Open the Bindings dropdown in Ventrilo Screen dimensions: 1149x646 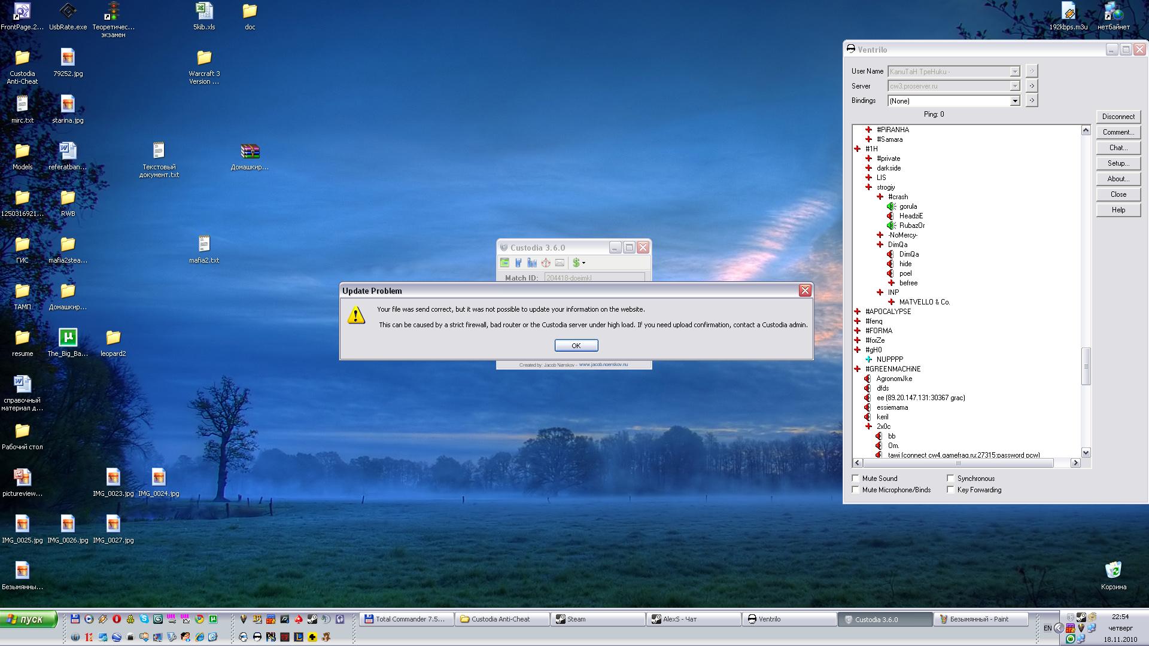(1015, 101)
